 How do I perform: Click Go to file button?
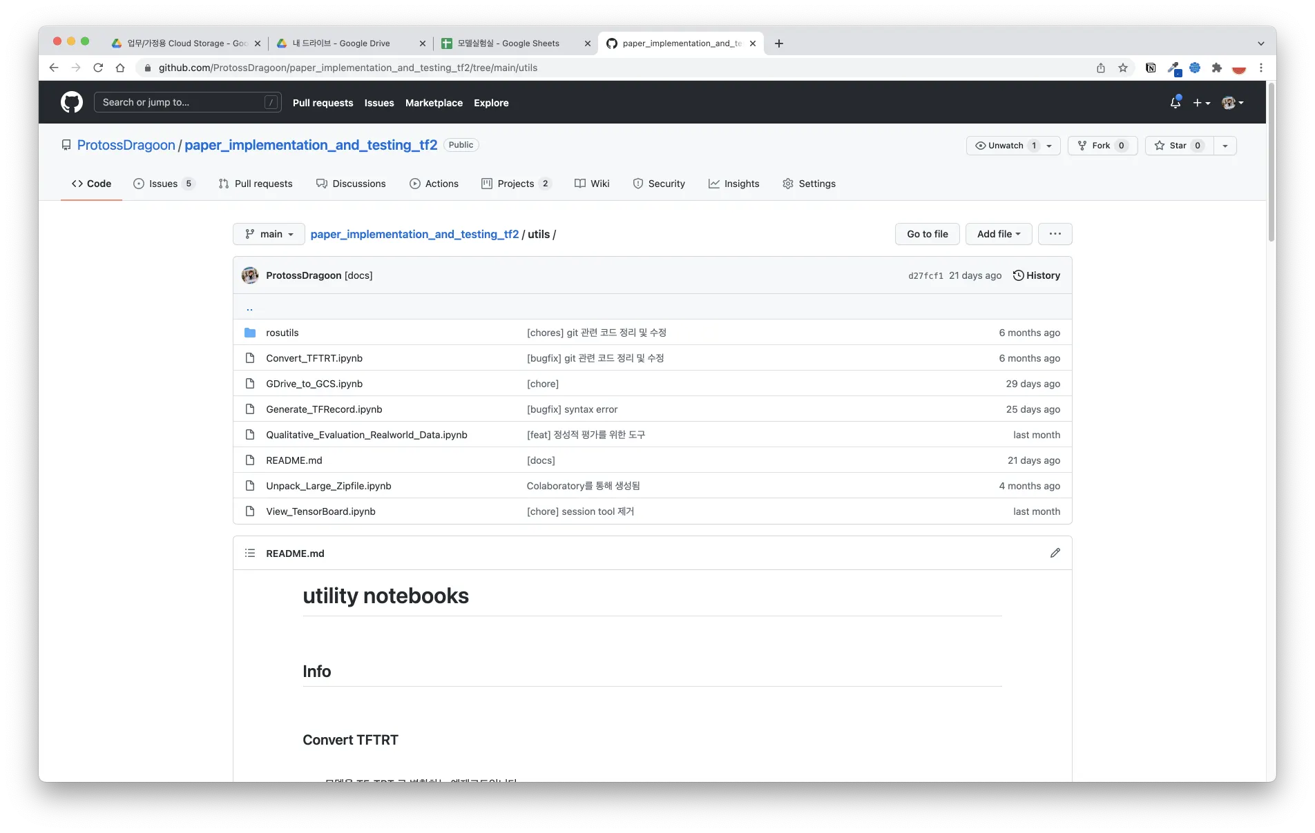click(928, 234)
